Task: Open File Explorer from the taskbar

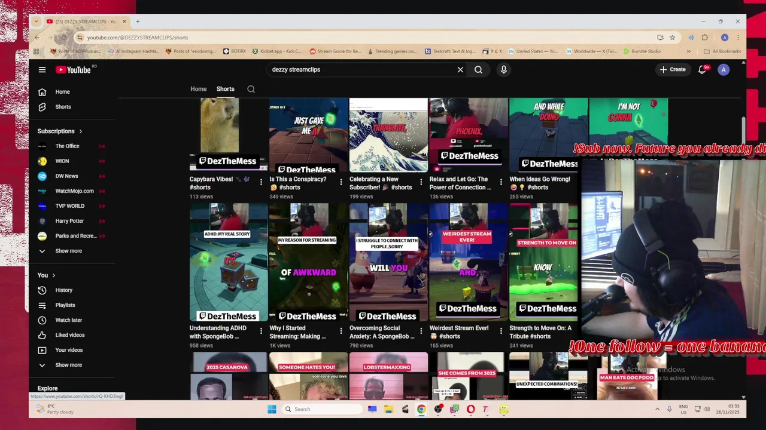Action: [x=388, y=409]
